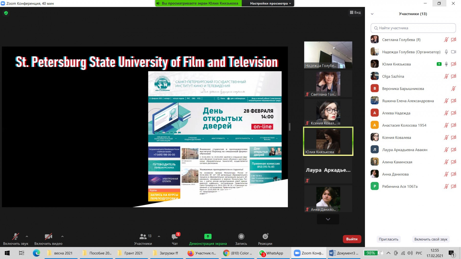Open the Участники toolbar icon
Viewport: 461px width, 259px height.
[x=143, y=237]
